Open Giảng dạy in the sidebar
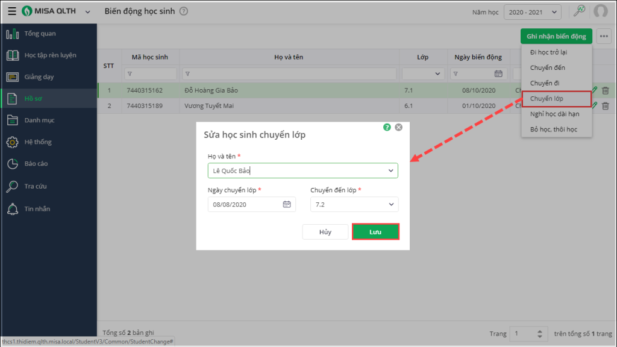Image resolution: width=617 pixels, height=347 pixels. (49, 77)
